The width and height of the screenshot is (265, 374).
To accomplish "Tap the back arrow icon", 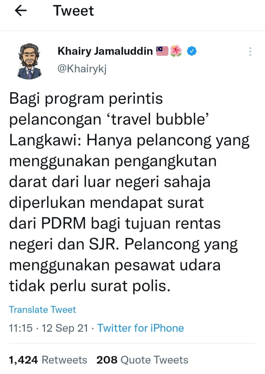I will pyautogui.click(x=21, y=11).
